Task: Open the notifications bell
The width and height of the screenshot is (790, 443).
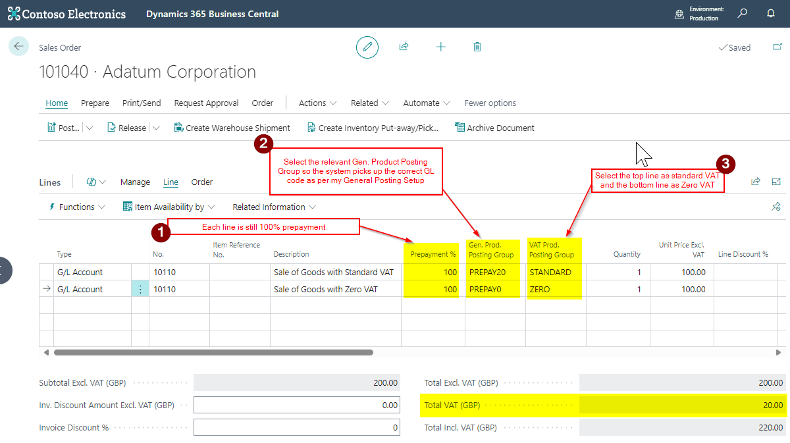Action: tap(771, 13)
